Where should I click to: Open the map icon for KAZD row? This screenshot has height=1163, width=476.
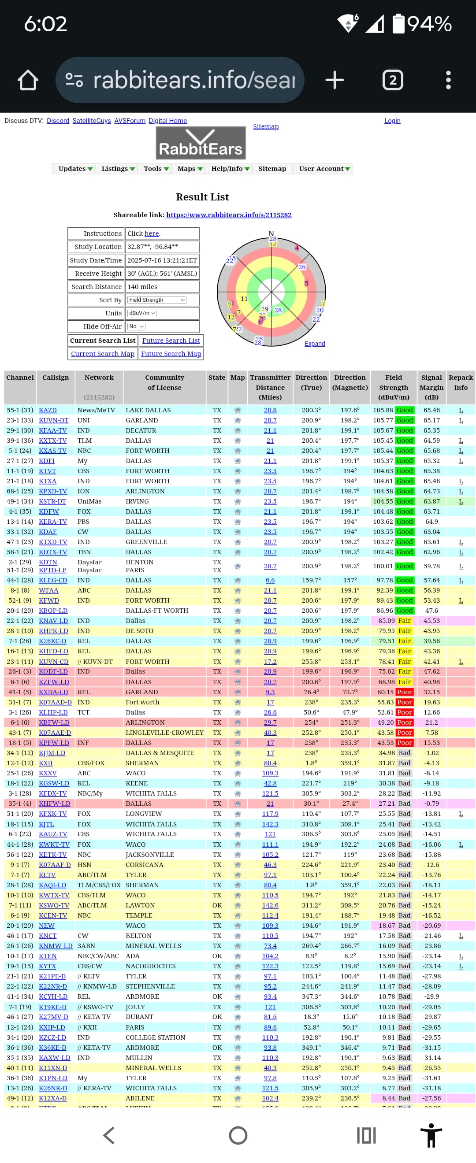(238, 411)
